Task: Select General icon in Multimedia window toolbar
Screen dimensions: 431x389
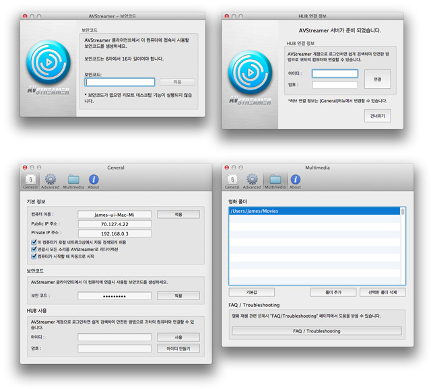Action: [x=232, y=181]
